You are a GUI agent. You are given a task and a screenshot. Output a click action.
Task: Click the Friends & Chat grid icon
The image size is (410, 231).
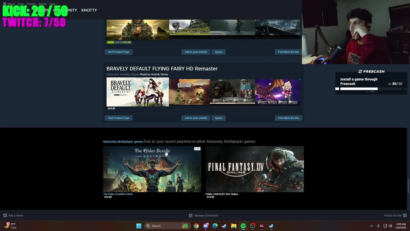click(405, 216)
